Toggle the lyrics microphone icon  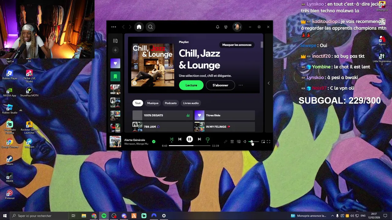(x=226, y=142)
